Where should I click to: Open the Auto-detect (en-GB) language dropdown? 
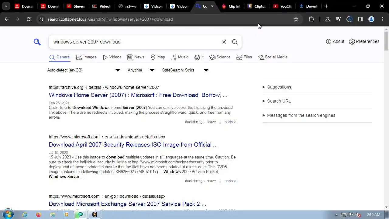point(84,70)
